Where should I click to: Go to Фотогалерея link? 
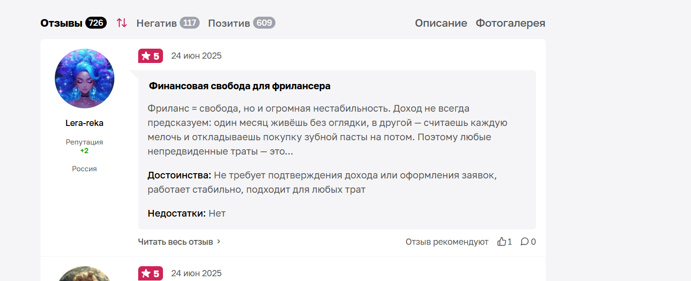510,23
